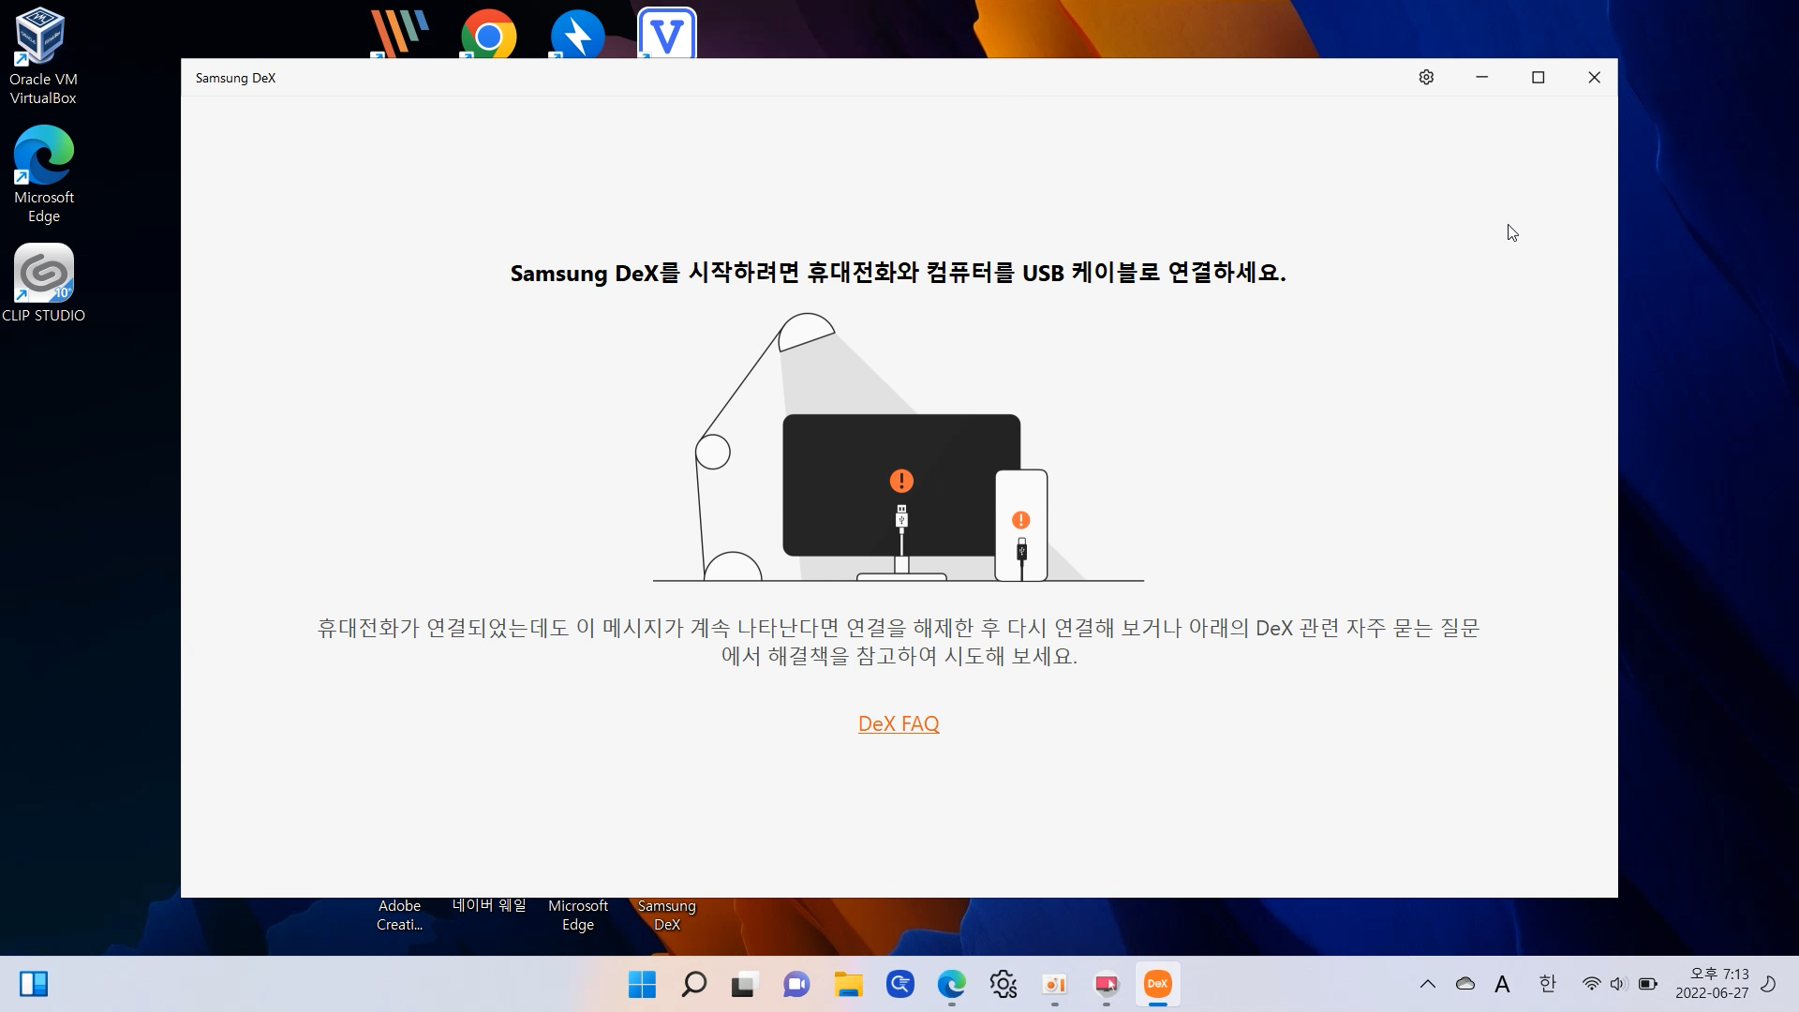Open the DeX FAQ link

[x=898, y=723]
